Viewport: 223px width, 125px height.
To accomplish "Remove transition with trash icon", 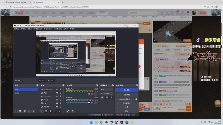I will point(107,97).
